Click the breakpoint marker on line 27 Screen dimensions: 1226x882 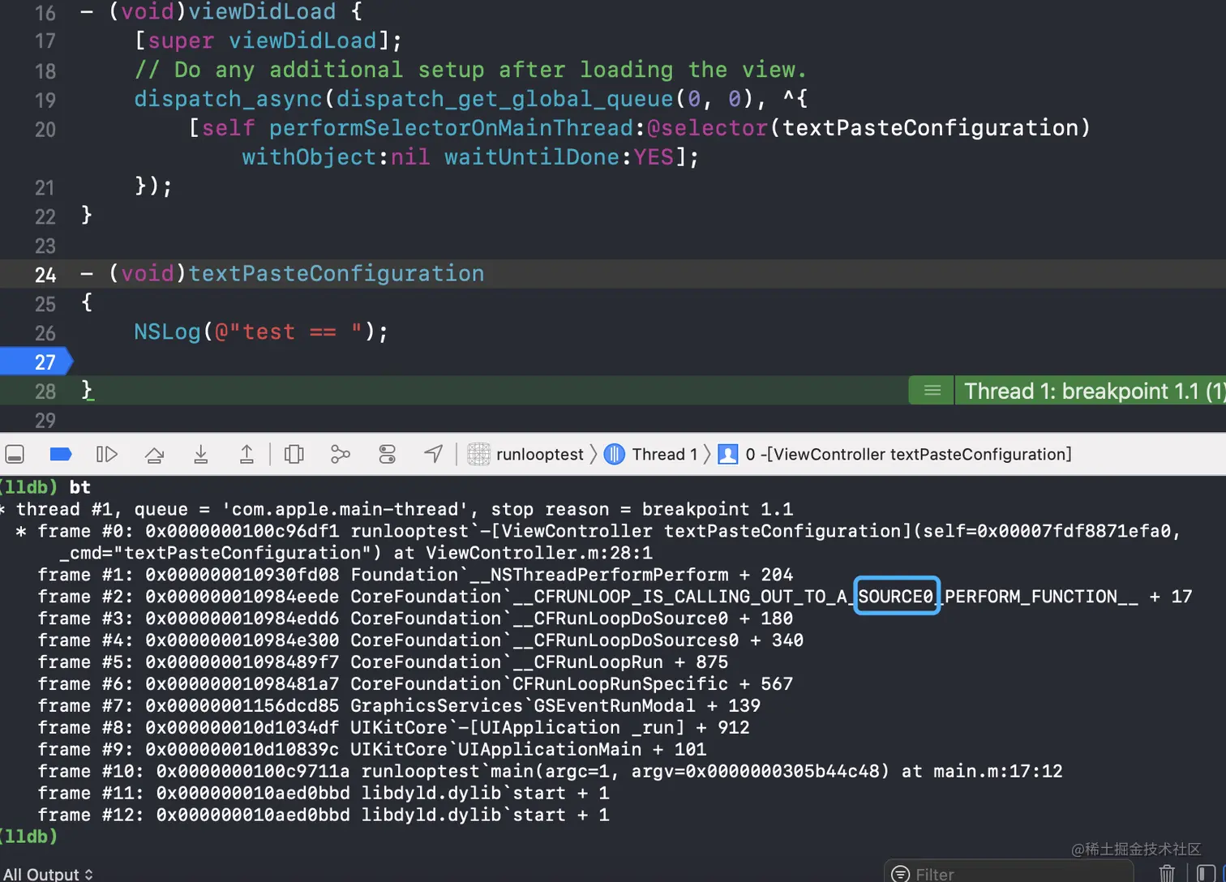pyautogui.click(x=36, y=362)
